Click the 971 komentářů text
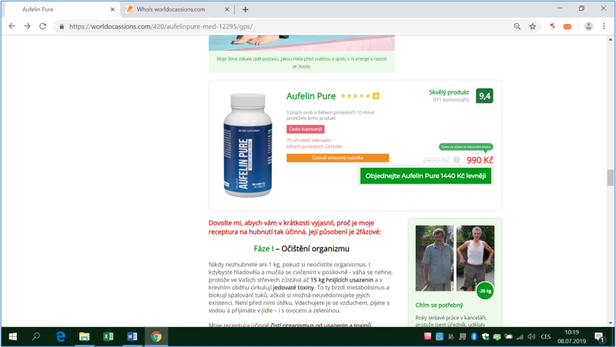Screen dimensions: 616x347 450,100
